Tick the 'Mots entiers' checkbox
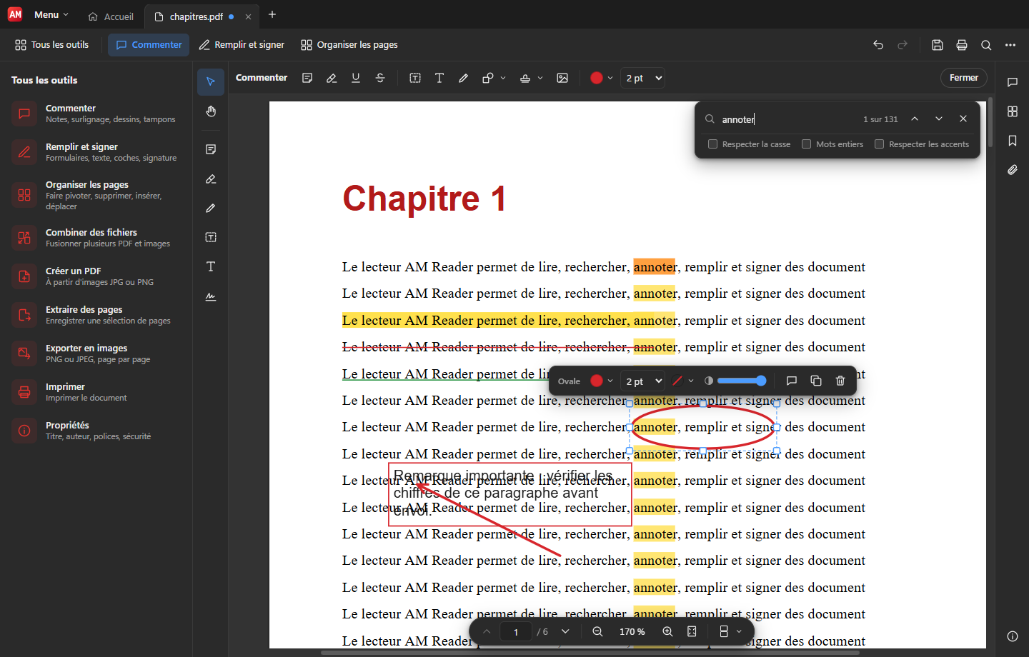Viewport: 1029px width, 657px height. click(x=807, y=144)
